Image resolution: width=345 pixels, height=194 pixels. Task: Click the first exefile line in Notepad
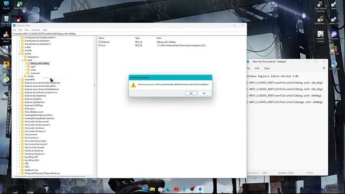[285, 82]
